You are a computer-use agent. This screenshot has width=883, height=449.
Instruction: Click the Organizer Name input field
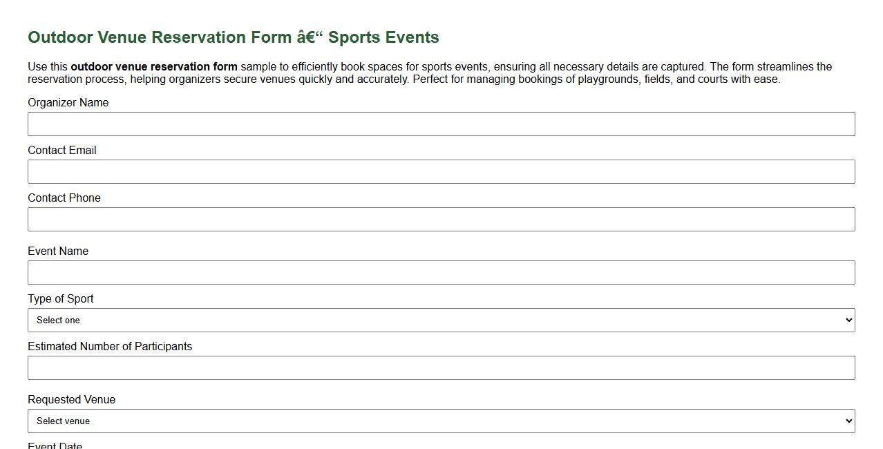(x=441, y=124)
